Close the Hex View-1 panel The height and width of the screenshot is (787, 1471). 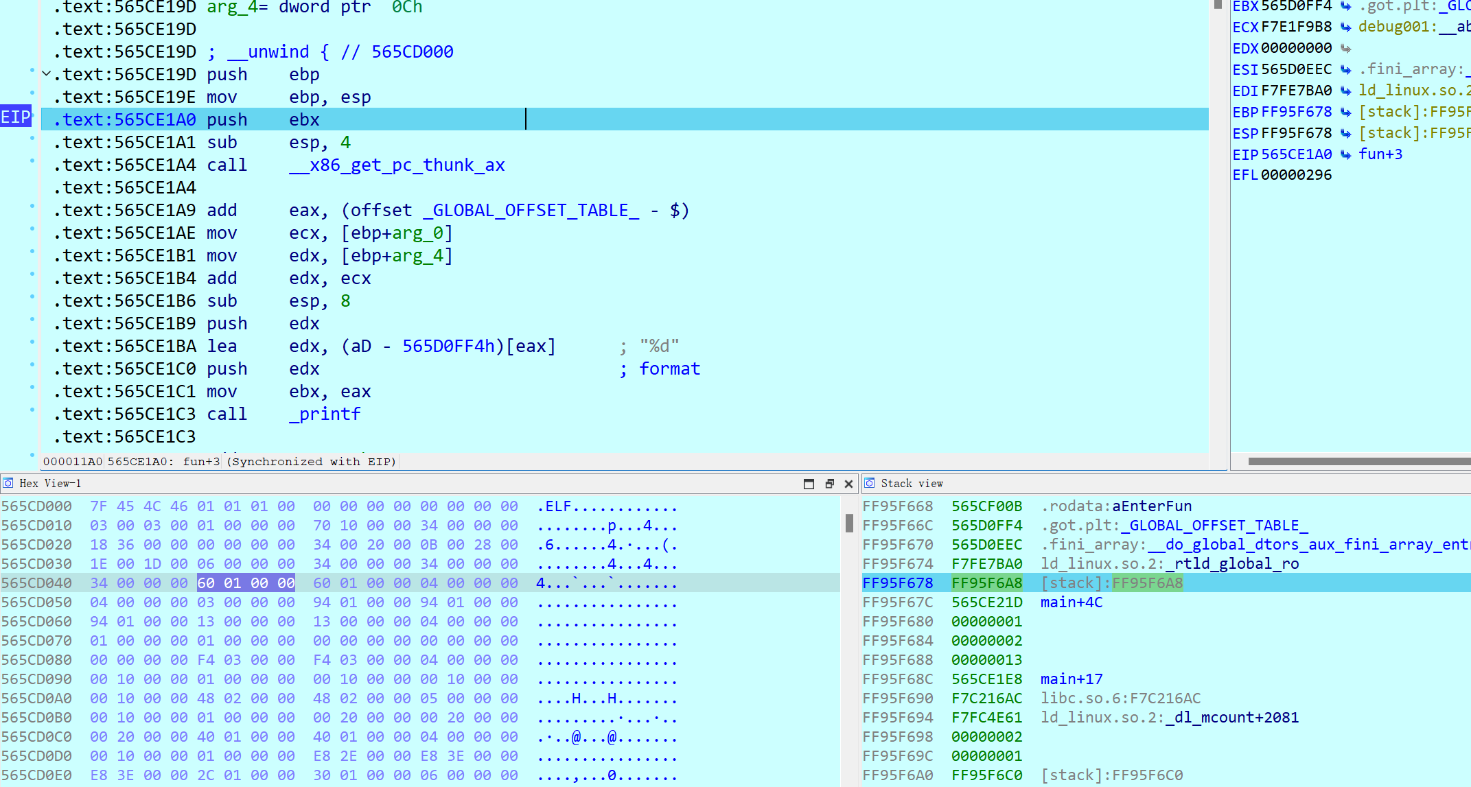pos(848,484)
